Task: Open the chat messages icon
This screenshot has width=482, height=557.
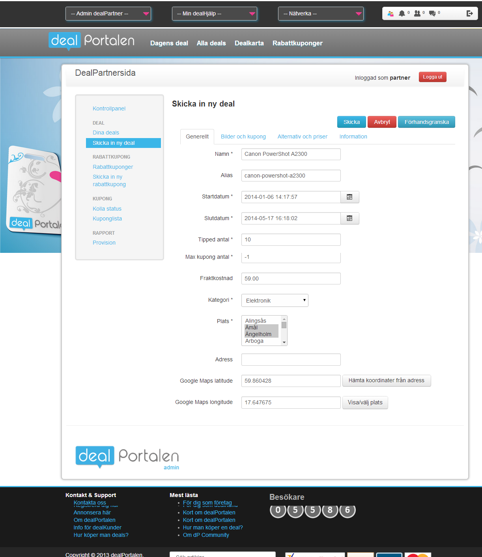Action: [432, 13]
